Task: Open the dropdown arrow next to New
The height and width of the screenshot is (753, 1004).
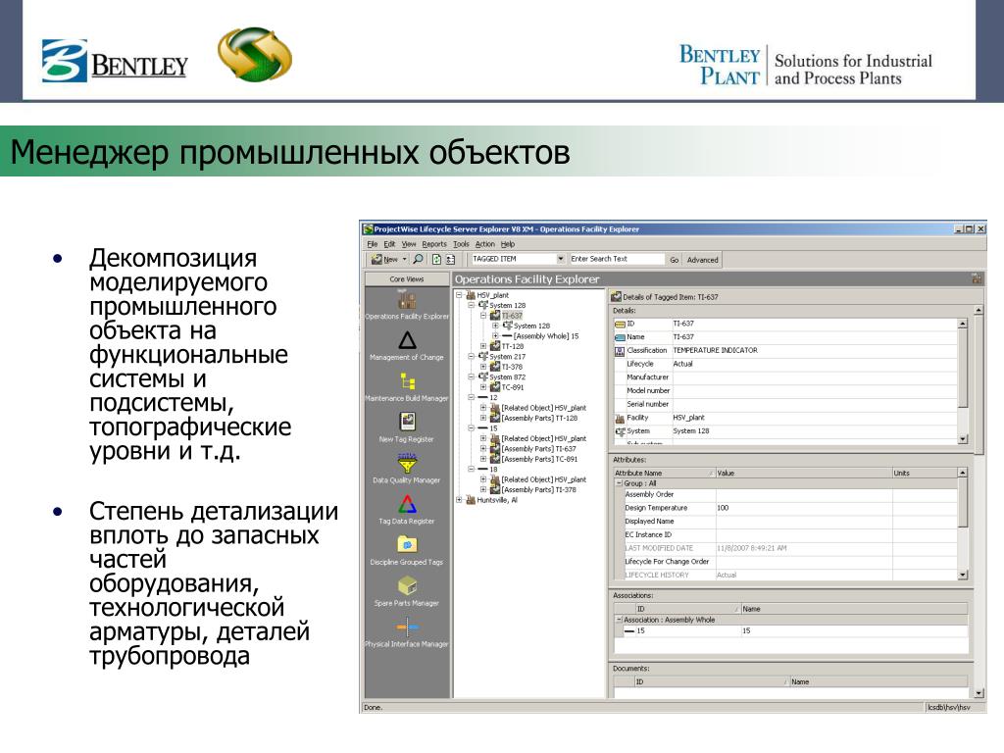Action: pyautogui.click(x=405, y=259)
